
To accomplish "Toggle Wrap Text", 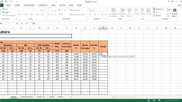I will [75, 10].
